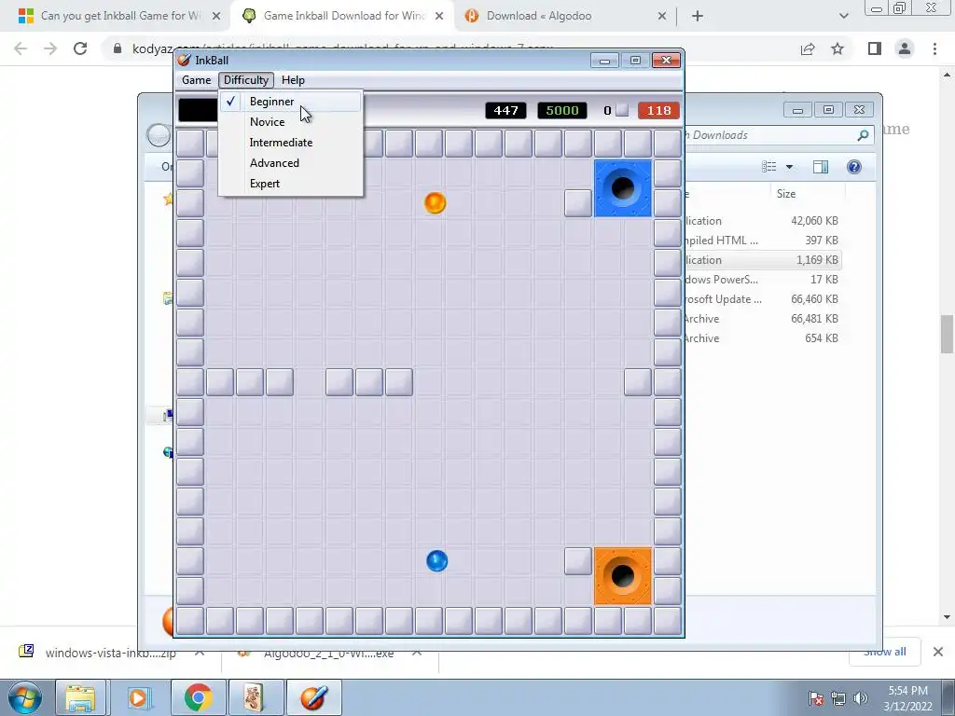Open Explorer help button
The width and height of the screenshot is (955, 716).
click(x=854, y=167)
